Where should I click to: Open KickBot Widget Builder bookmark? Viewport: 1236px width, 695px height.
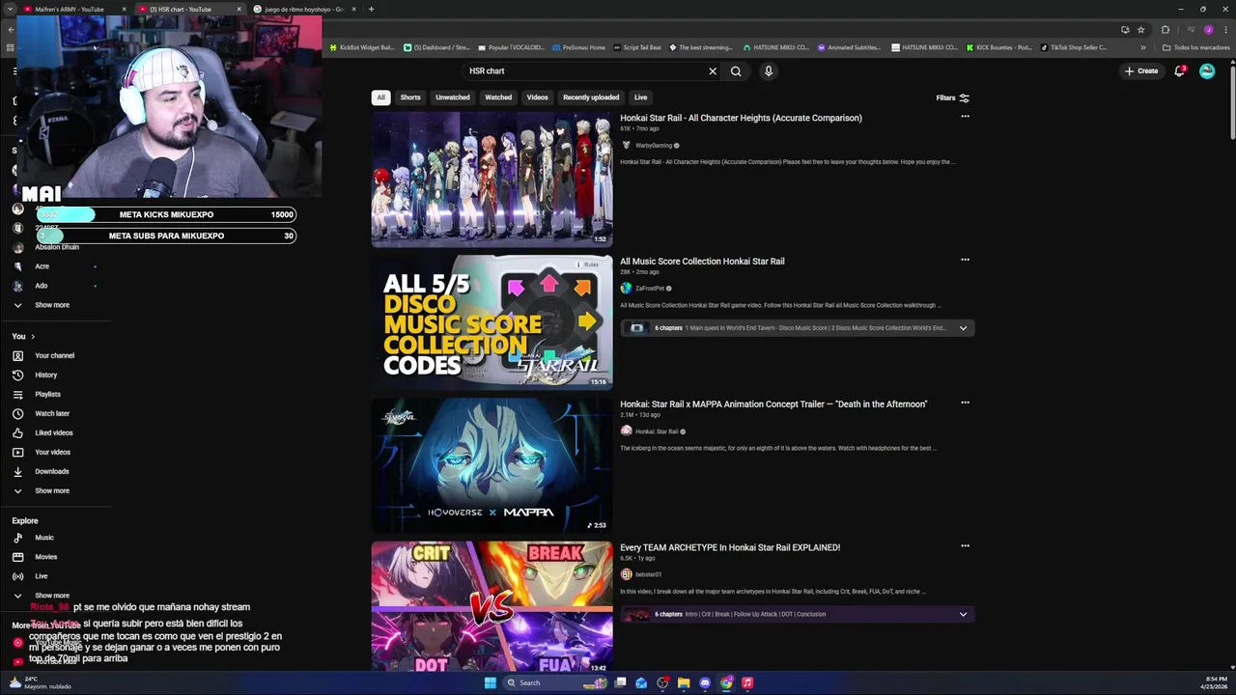click(362, 47)
